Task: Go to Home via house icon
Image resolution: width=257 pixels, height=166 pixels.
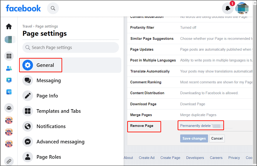Action: 9,26
